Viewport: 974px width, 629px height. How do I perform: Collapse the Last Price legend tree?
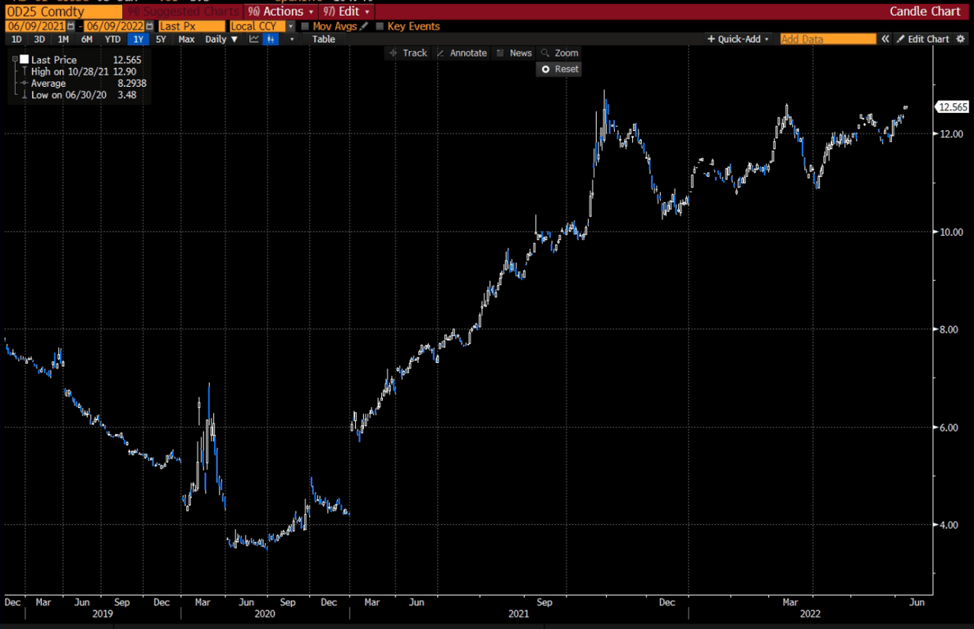[14, 60]
